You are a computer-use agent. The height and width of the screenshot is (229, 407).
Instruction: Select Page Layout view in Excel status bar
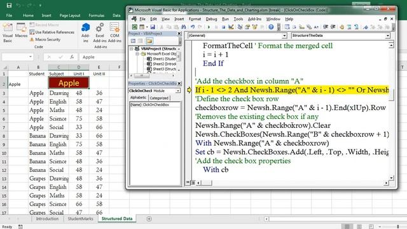click(359, 226)
